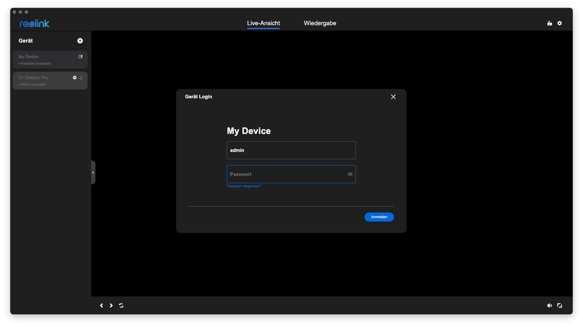Click the admin username field
Screen dimensions: 583x327
[x=291, y=150]
